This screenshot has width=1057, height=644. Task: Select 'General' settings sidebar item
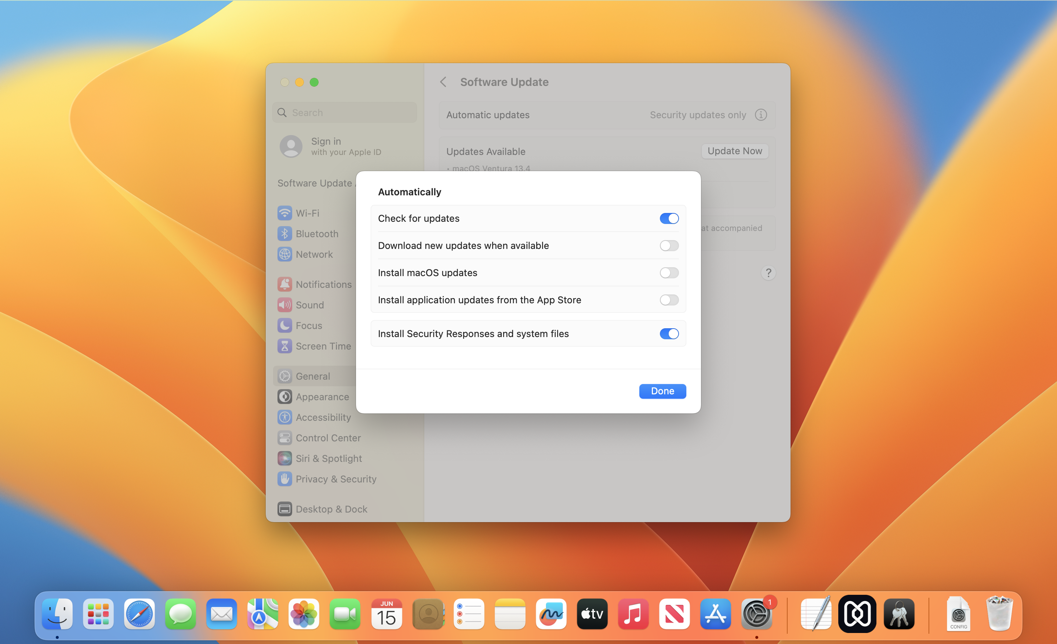click(x=312, y=375)
